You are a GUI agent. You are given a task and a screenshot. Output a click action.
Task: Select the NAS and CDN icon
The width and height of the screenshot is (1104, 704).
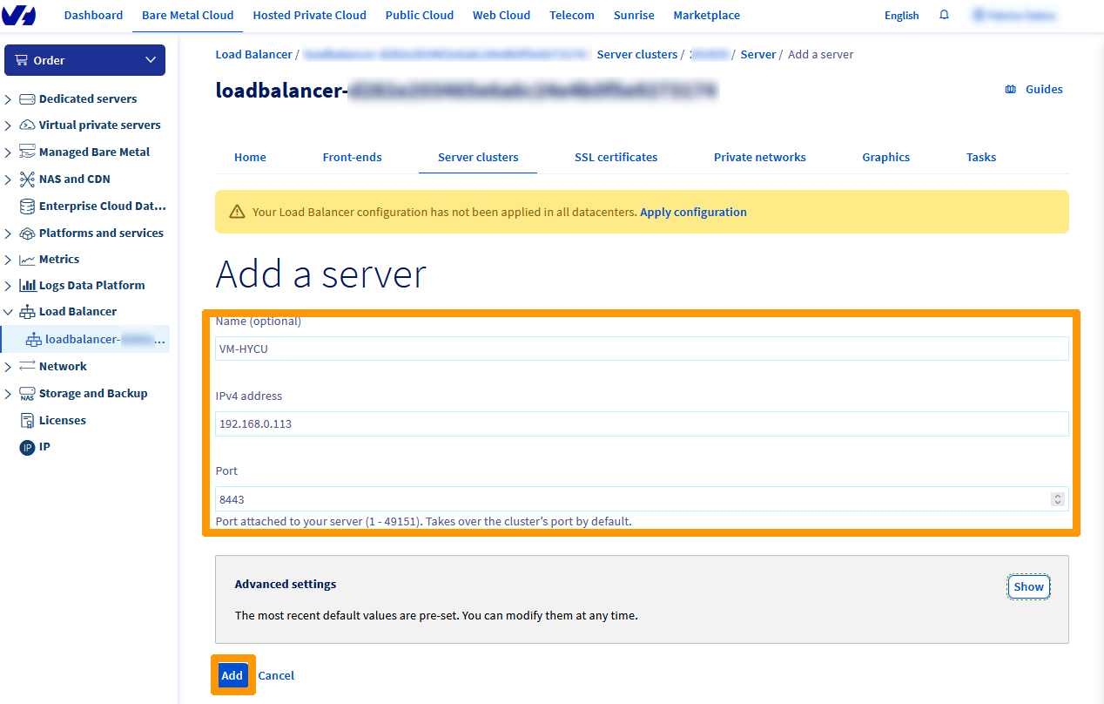(26, 179)
